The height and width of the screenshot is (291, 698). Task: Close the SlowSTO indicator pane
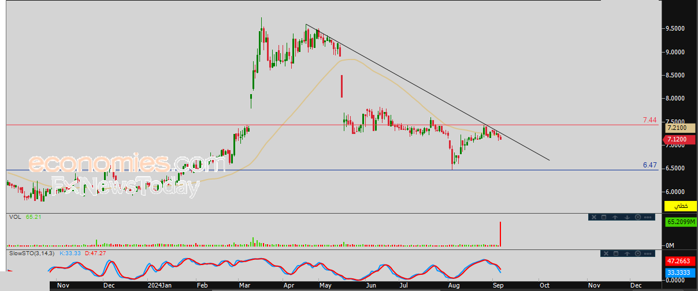click(x=606, y=253)
